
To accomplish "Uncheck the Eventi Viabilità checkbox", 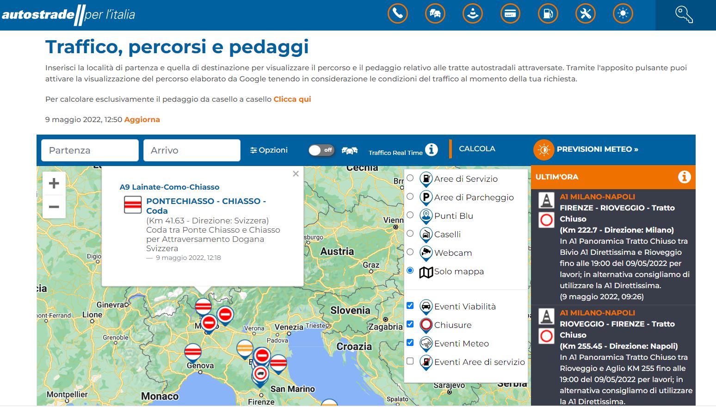I will (x=410, y=306).
